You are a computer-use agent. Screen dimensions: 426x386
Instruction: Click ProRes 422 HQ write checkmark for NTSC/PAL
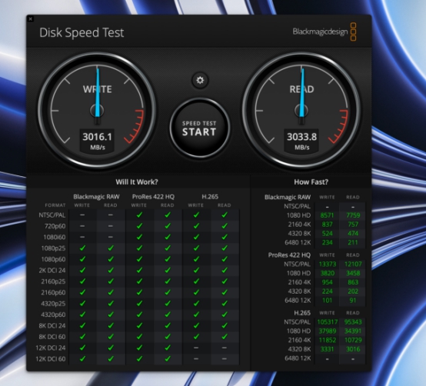[139, 215]
